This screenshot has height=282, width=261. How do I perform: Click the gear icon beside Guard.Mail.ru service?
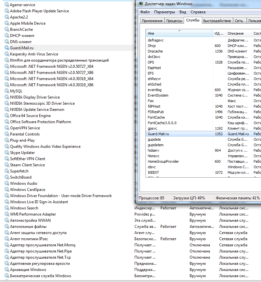click(x=7, y=48)
